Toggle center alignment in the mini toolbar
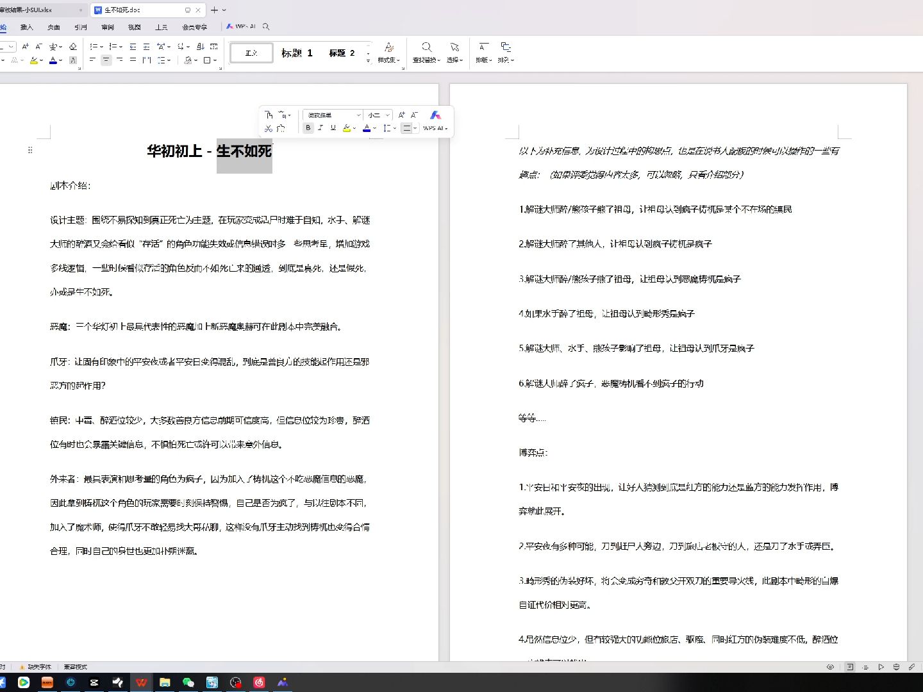 pyautogui.click(x=406, y=128)
